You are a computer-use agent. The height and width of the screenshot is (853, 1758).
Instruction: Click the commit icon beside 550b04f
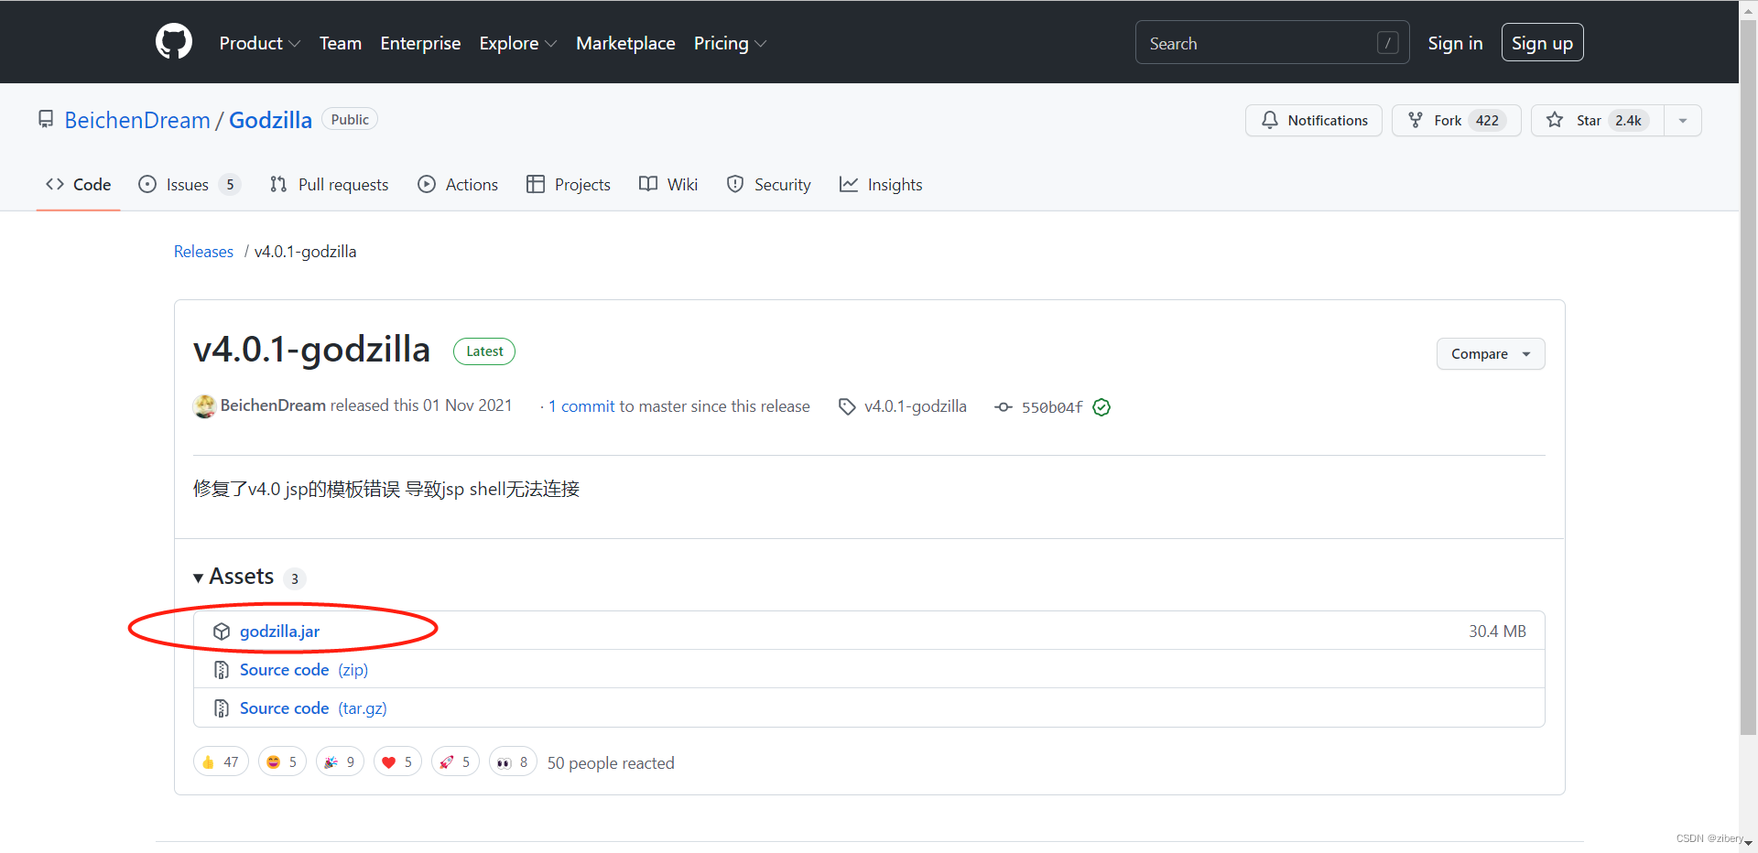point(1004,407)
